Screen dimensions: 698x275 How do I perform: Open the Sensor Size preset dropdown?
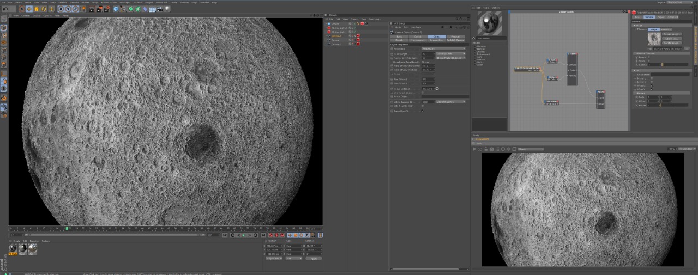click(x=450, y=58)
